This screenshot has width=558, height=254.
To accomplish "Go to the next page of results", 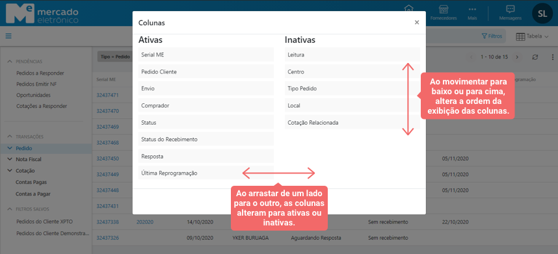I will [518, 57].
